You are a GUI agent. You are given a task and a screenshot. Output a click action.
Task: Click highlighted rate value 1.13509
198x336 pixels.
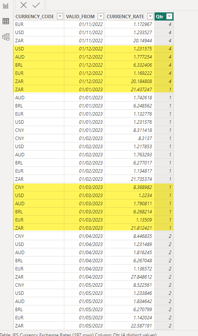pos(144,220)
